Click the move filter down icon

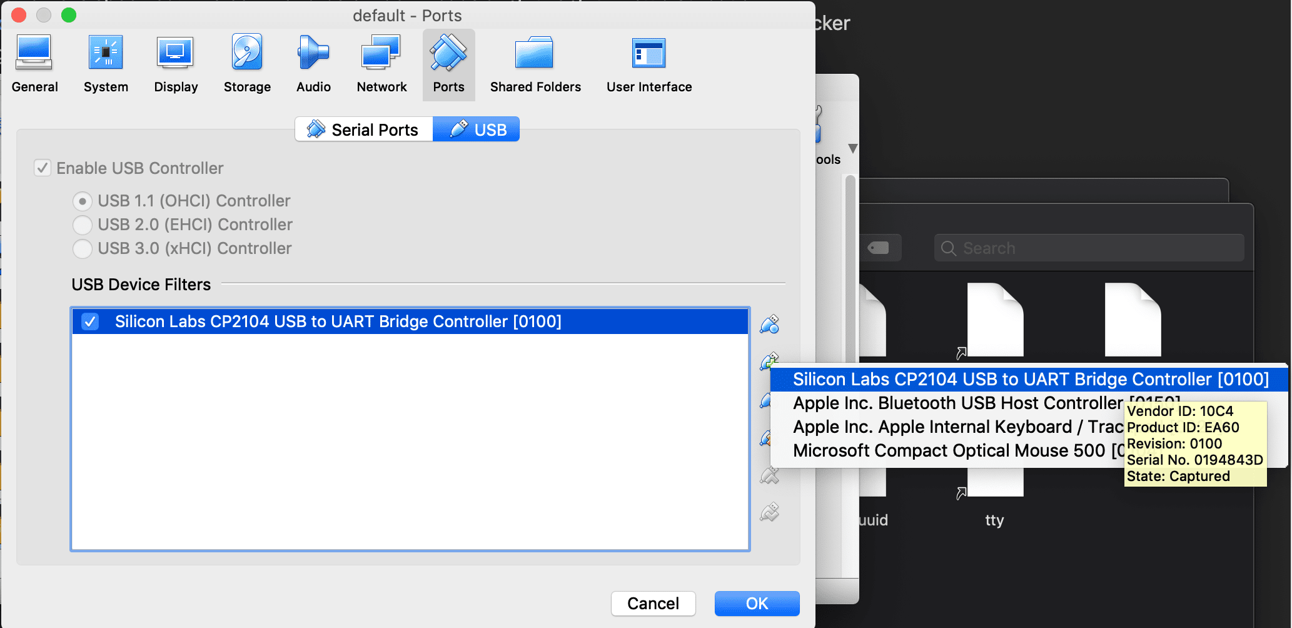pyautogui.click(x=769, y=512)
